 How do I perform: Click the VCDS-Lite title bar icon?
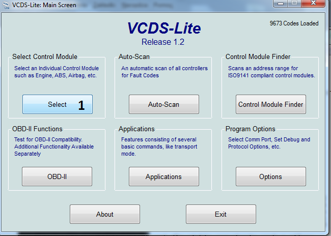(6, 5)
